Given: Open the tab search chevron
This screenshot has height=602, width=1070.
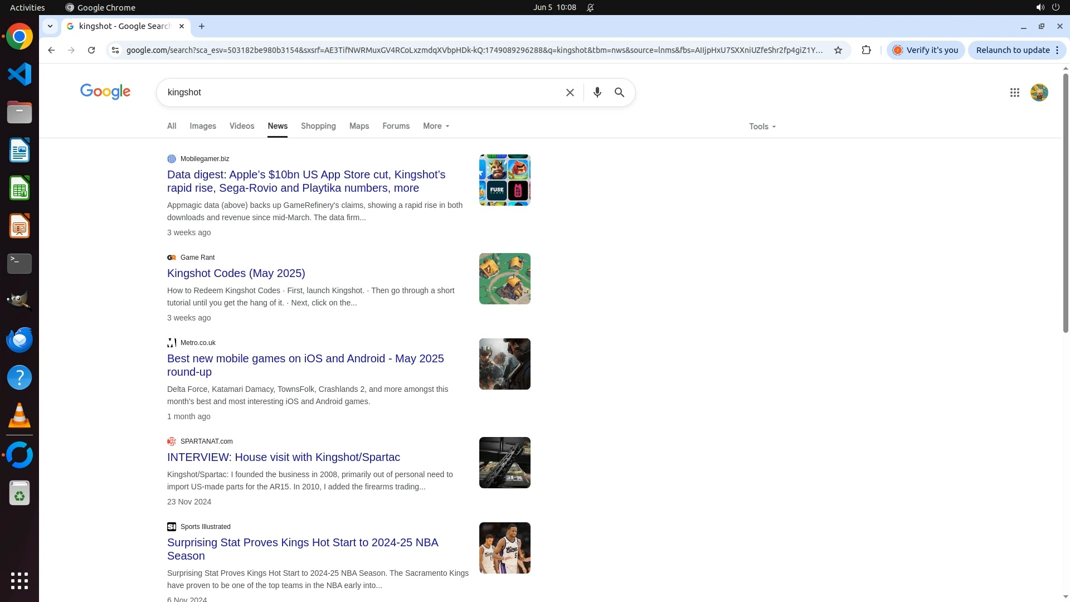Looking at the screenshot, I should tap(50, 26).
